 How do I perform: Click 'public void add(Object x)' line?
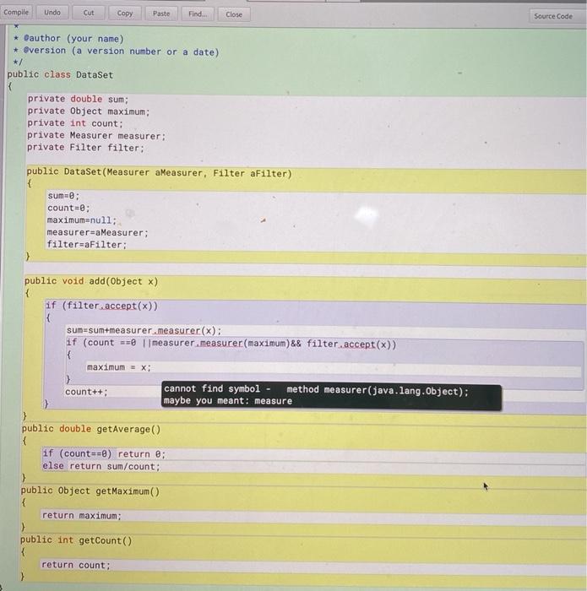(91, 281)
